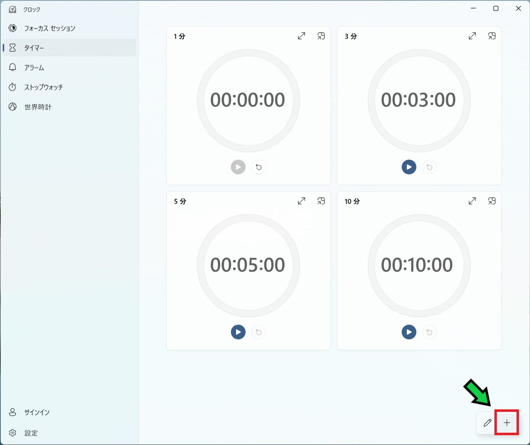Reset the 1 分 timer

258,167
